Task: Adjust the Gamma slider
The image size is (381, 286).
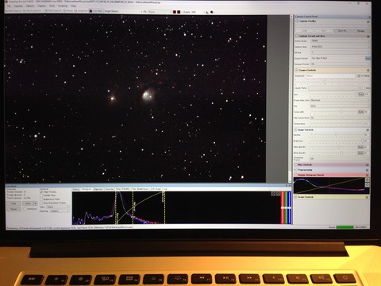Action: pyautogui.click(x=337, y=135)
